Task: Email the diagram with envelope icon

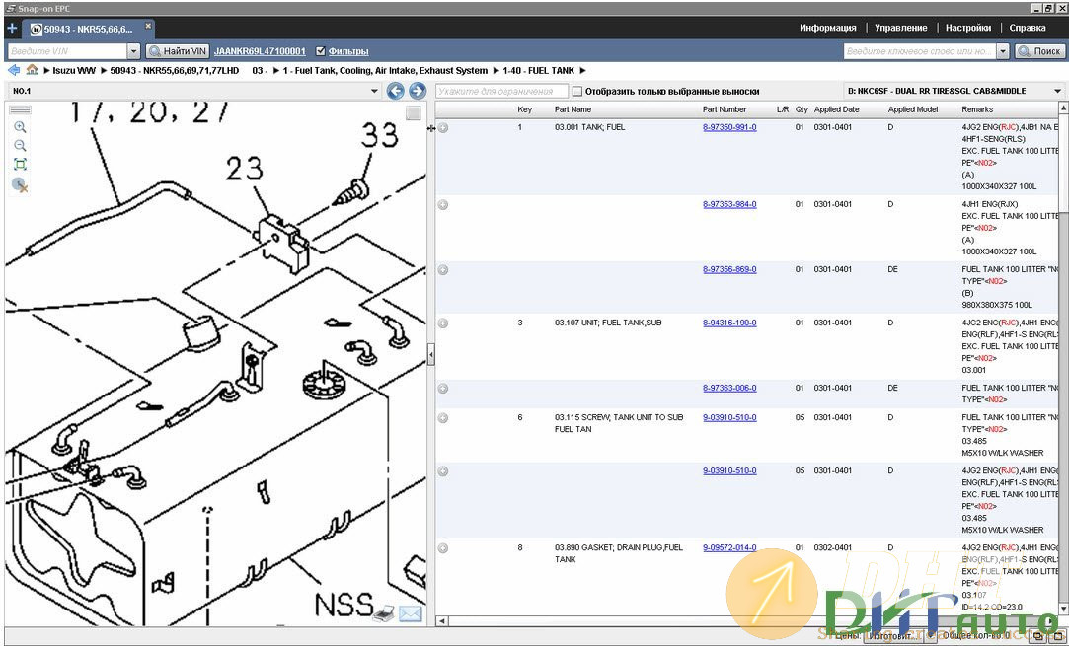Action: click(x=411, y=614)
